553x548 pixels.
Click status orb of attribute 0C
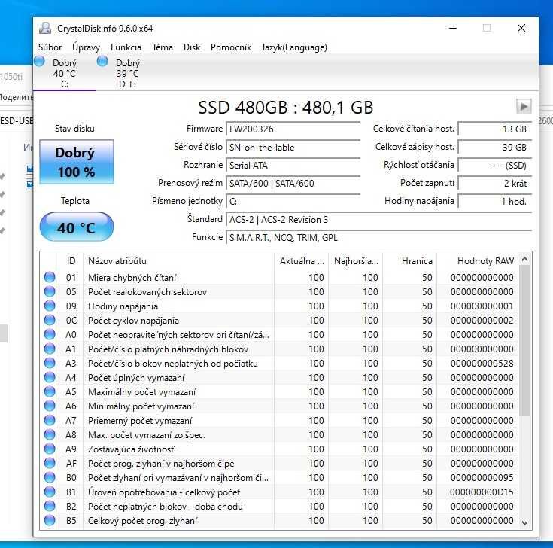50,320
